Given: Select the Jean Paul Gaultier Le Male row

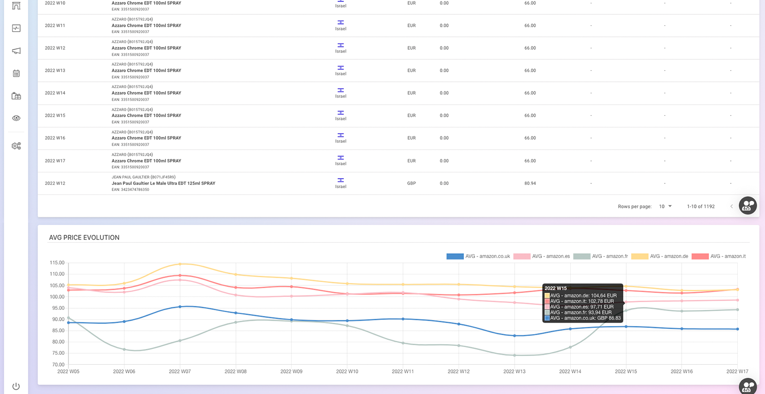Looking at the screenshot, I should tap(163, 183).
